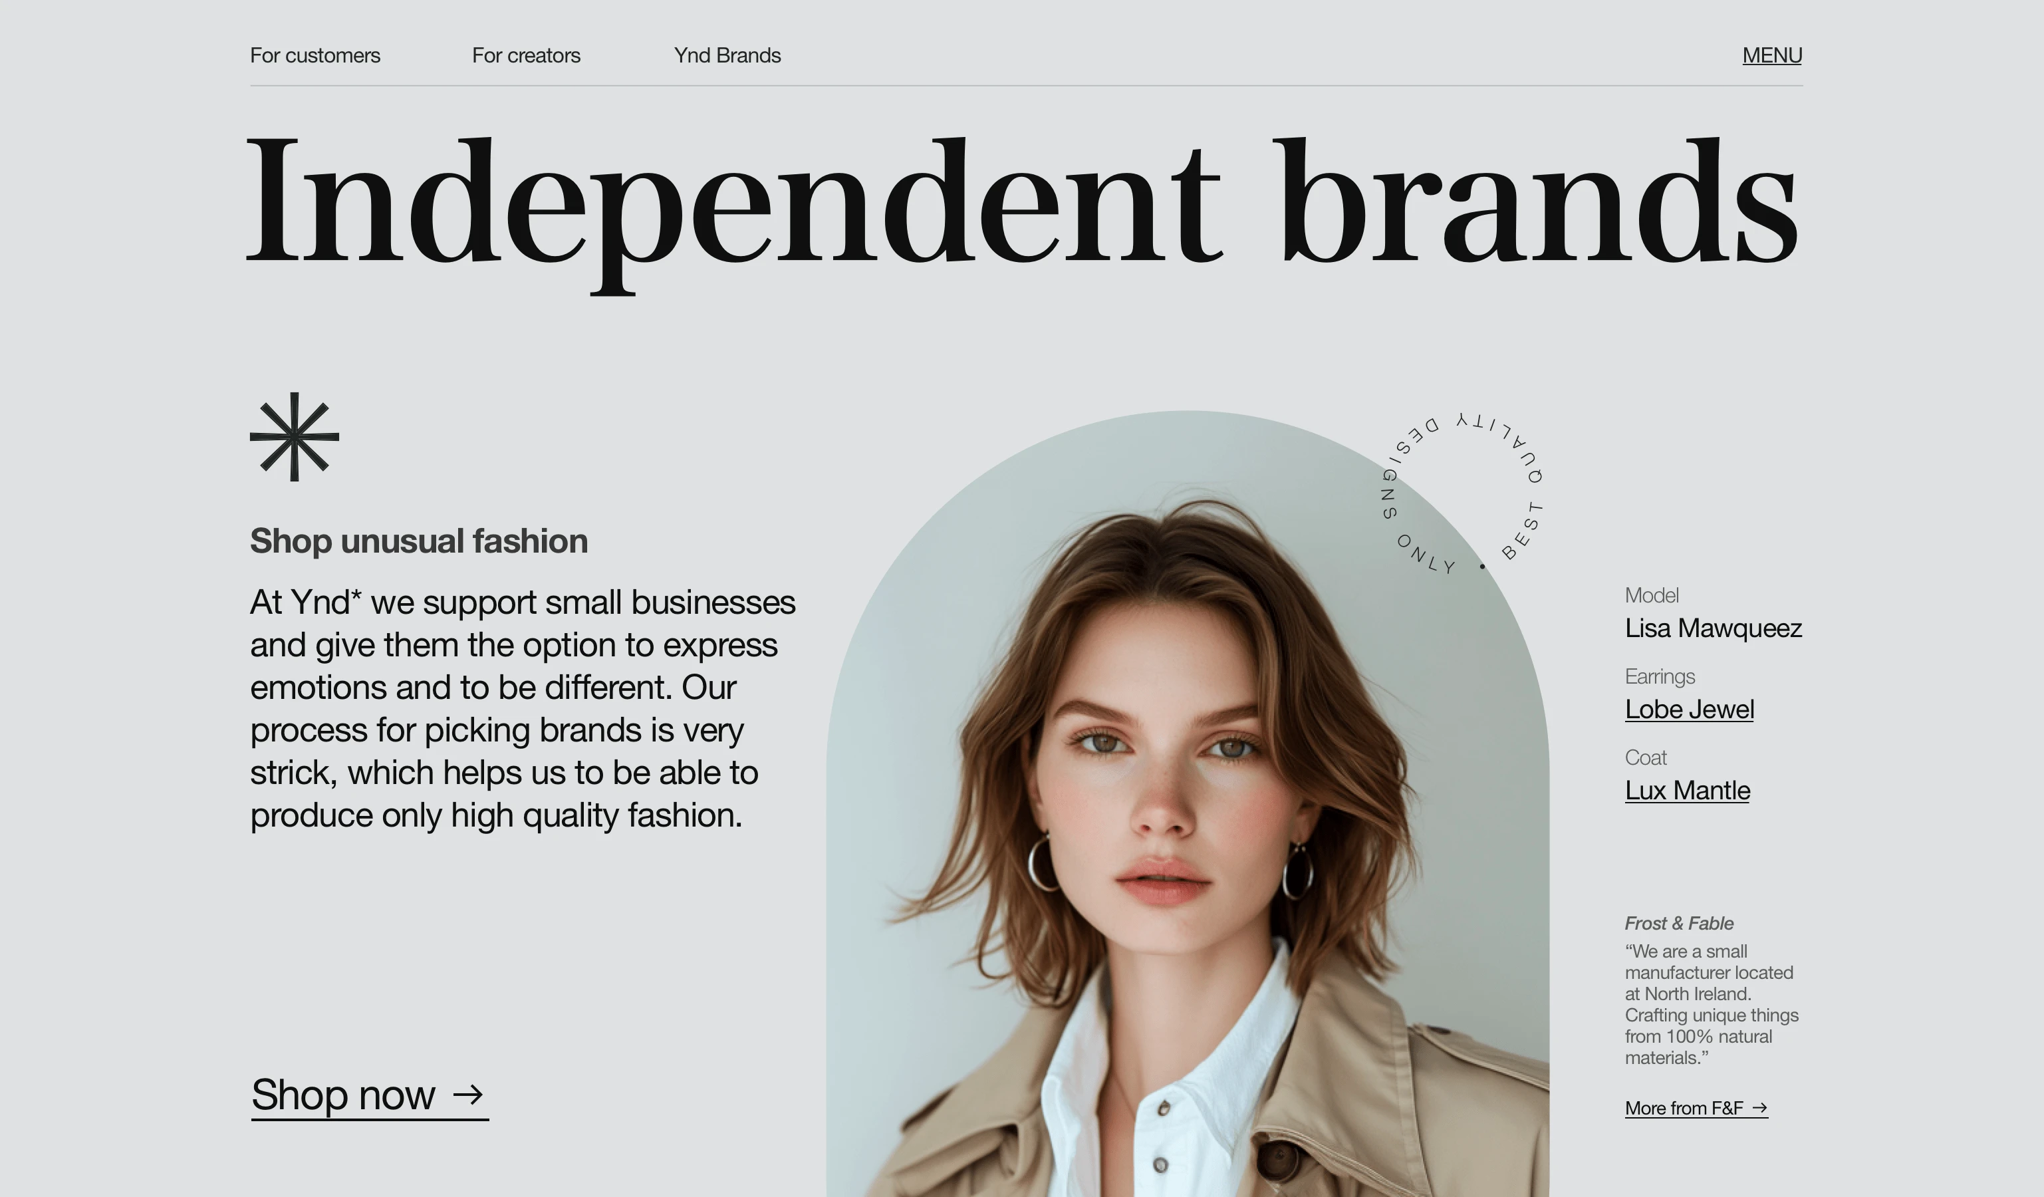The height and width of the screenshot is (1197, 2044).
Task: Open the Lux Mantle coat link
Action: click(x=1687, y=791)
